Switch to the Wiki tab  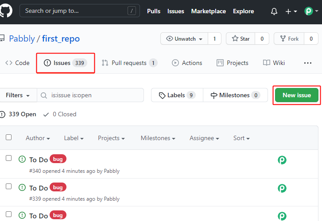point(274,63)
